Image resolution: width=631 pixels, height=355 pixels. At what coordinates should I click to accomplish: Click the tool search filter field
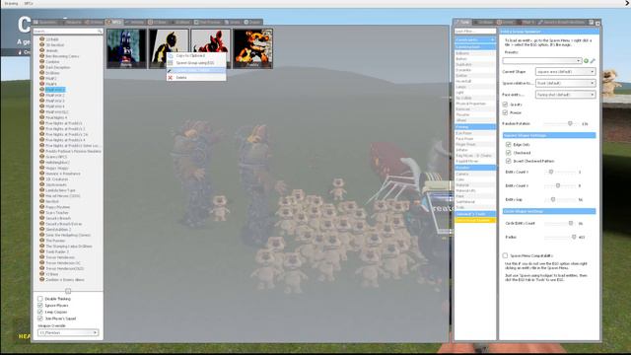point(475,31)
